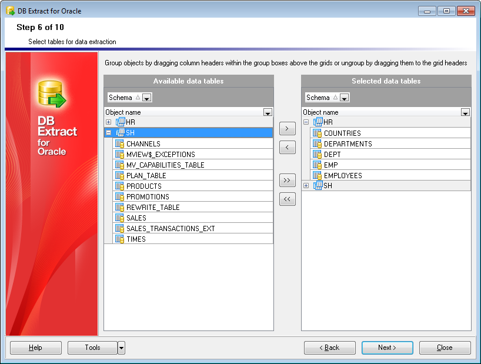This screenshot has height=364, width=481.
Task: Select the SALES row
Action: (x=193, y=218)
